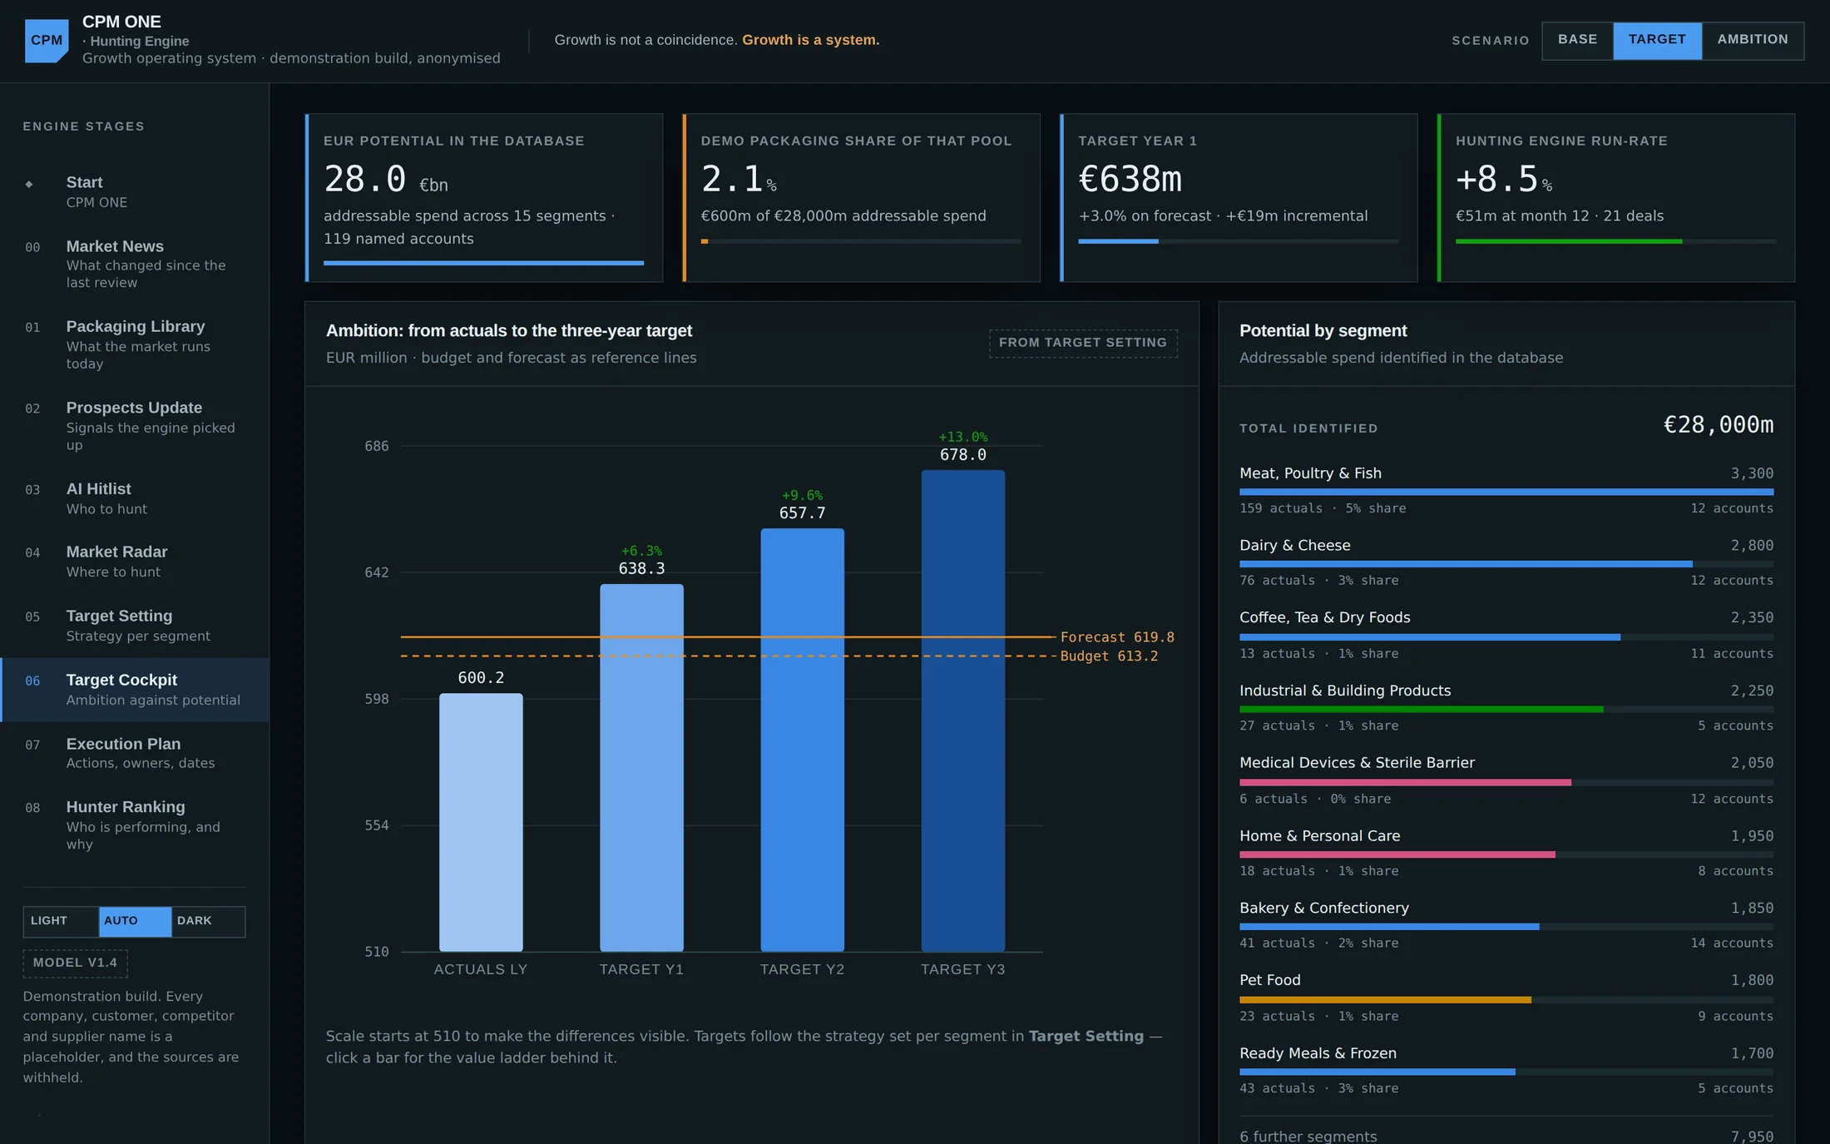Select Target Cockpit stage
This screenshot has height=1144, width=1830.
[135, 690]
